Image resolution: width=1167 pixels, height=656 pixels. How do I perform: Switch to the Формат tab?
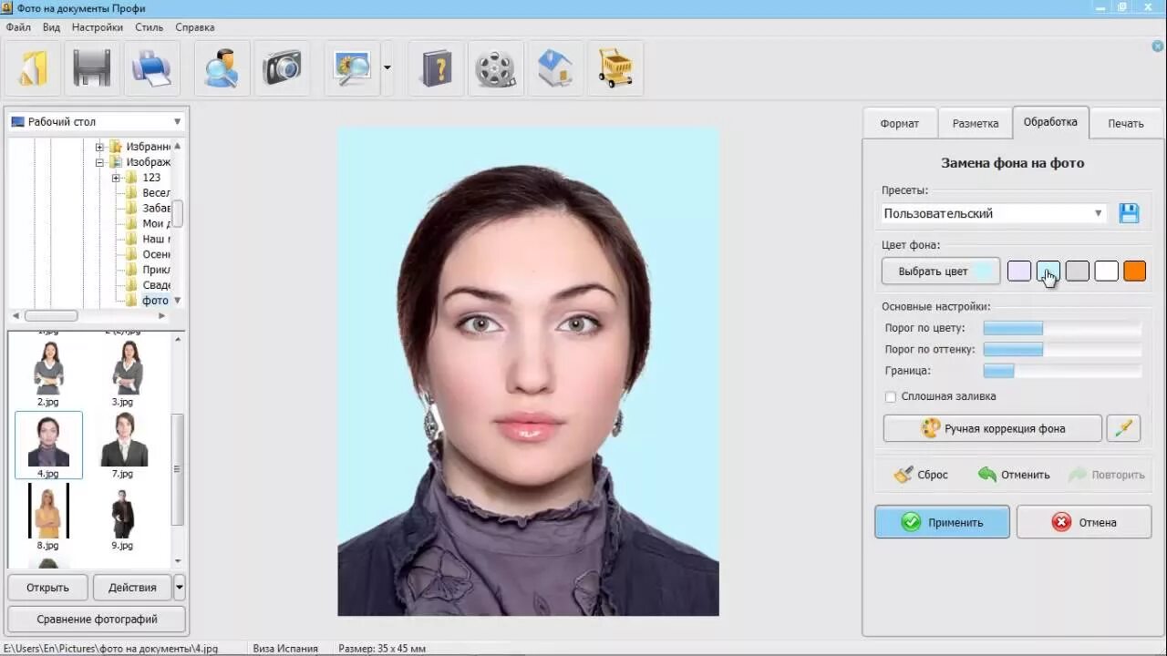point(900,123)
